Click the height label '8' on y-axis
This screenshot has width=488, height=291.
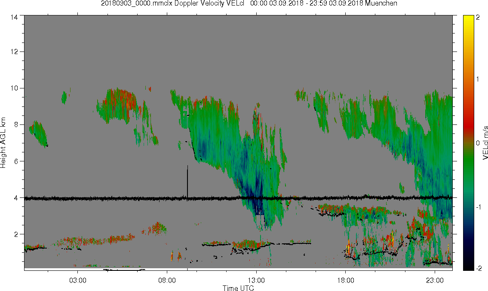(x=16, y=125)
